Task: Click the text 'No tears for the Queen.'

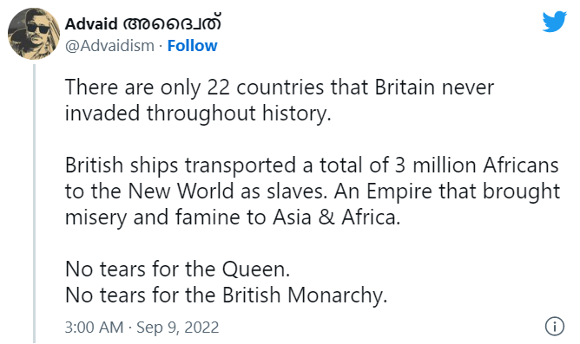Action: (x=177, y=269)
